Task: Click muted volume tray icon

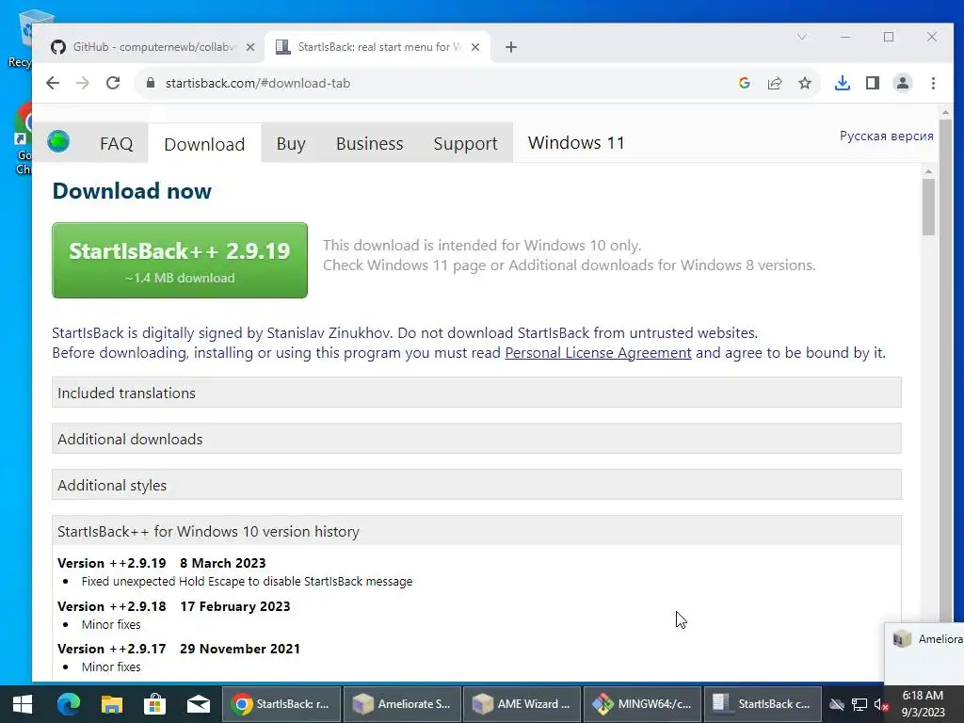Action: coord(881,704)
